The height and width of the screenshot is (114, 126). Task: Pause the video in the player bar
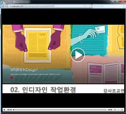(4, 110)
